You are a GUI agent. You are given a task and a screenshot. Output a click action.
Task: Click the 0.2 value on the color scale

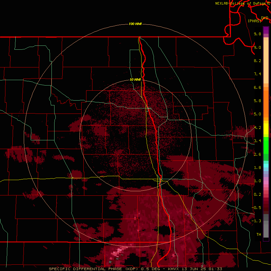tap(257, 195)
